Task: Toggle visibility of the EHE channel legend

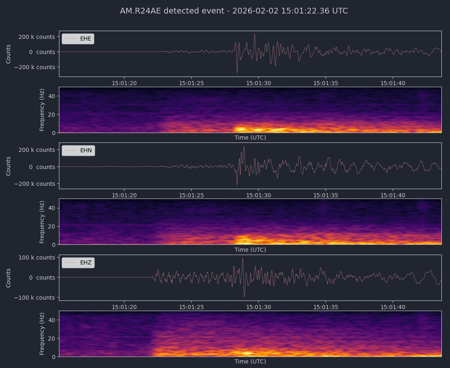Action: [78, 38]
